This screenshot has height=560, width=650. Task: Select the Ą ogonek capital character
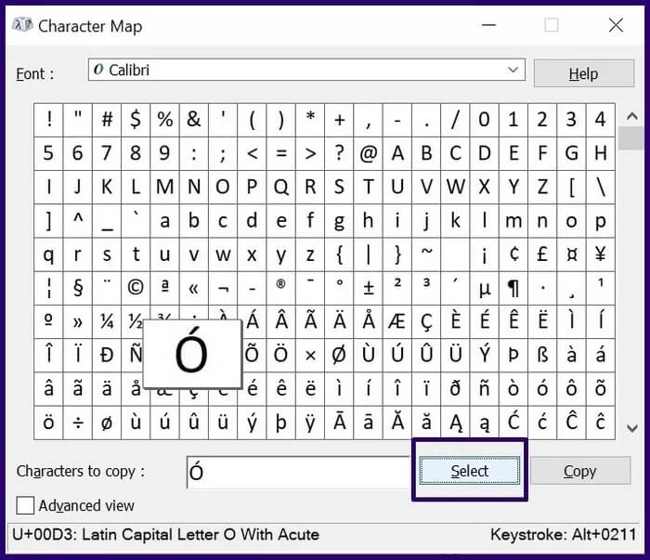[x=455, y=423]
